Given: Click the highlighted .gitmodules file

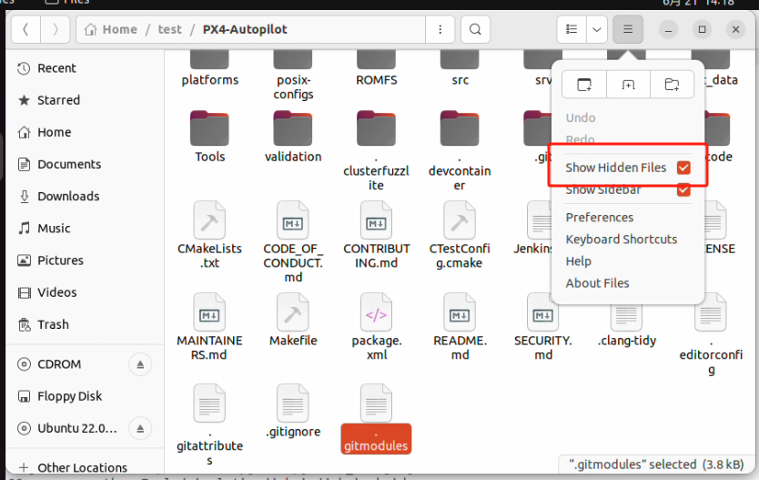Looking at the screenshot, I should 376,418.
